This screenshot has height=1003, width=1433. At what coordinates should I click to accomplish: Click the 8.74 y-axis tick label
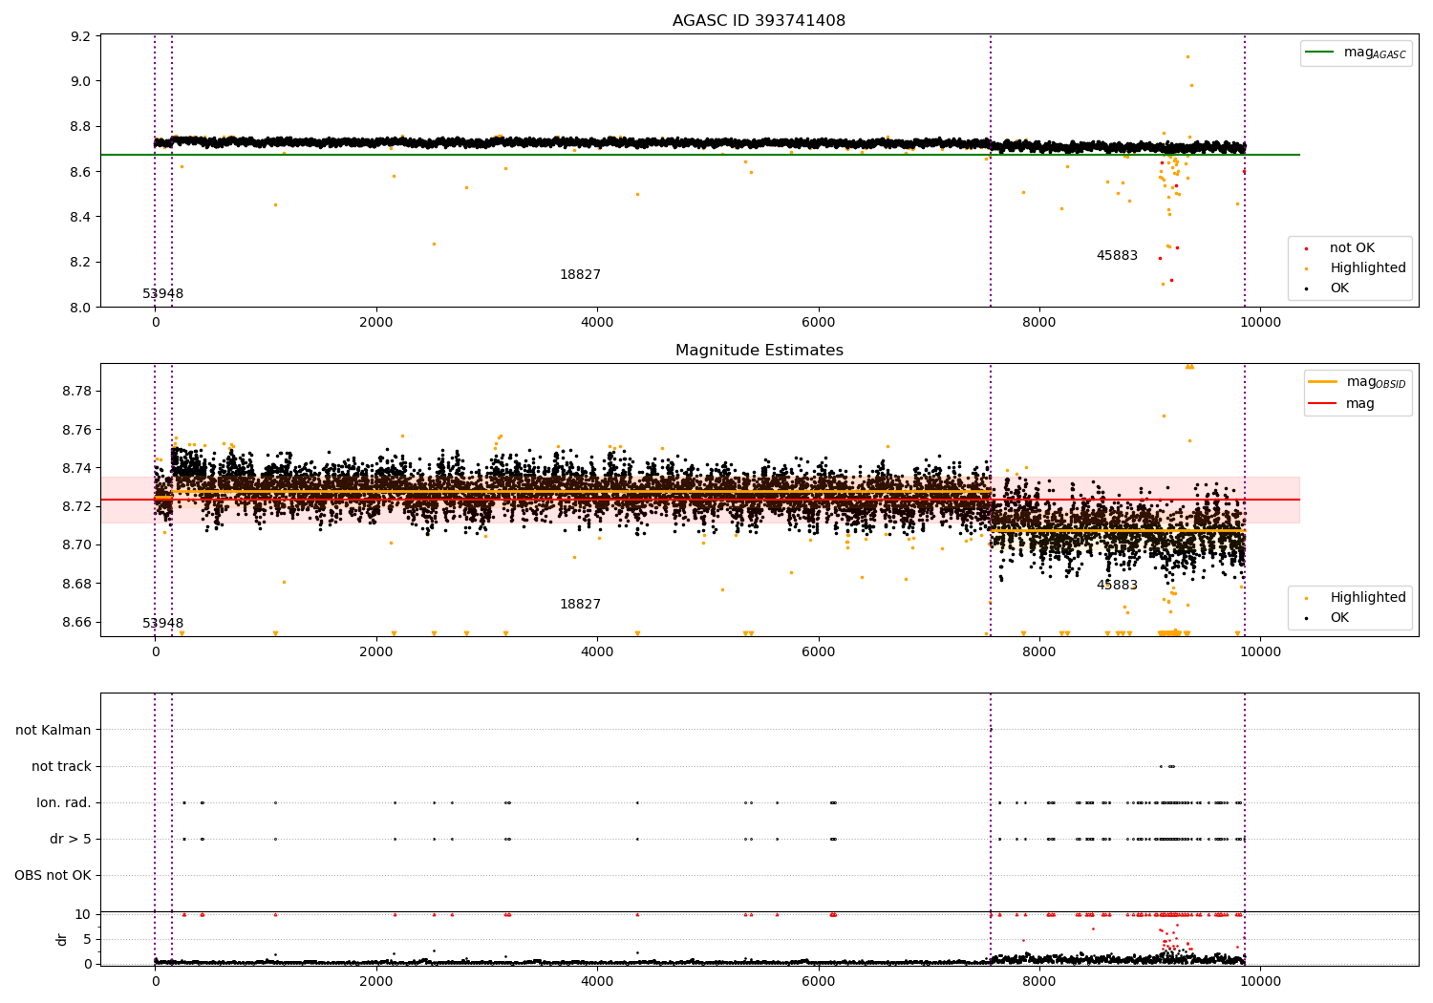(77, 468)
